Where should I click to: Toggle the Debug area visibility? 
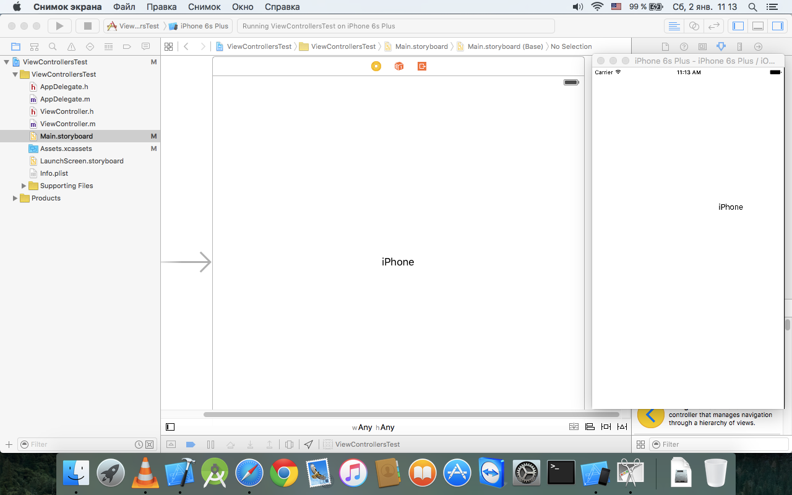coord(757,26)
